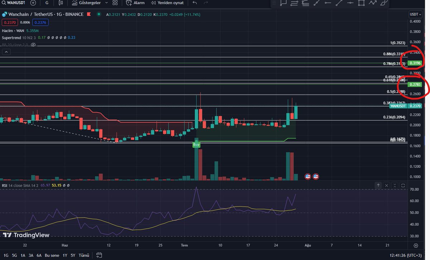Select the diagonal ray drawing tool

[x=316, y=3]
